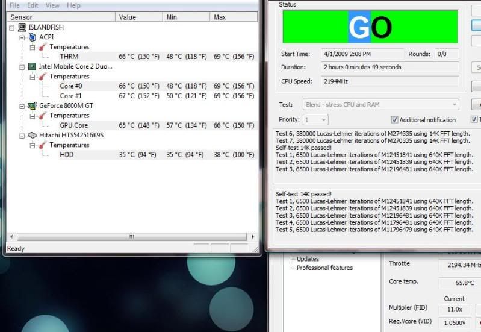Select the Updates tree item
Viewport: 481px width, 332px height.
pyautogui.click(x=308, y=259)
